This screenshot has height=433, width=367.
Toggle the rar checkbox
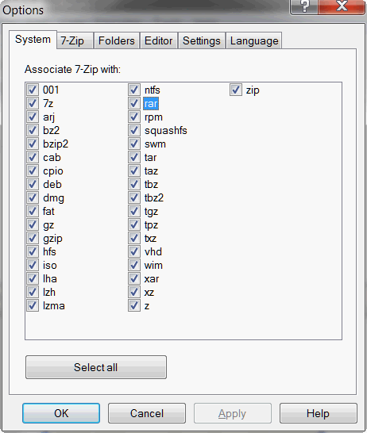[134, 103]
